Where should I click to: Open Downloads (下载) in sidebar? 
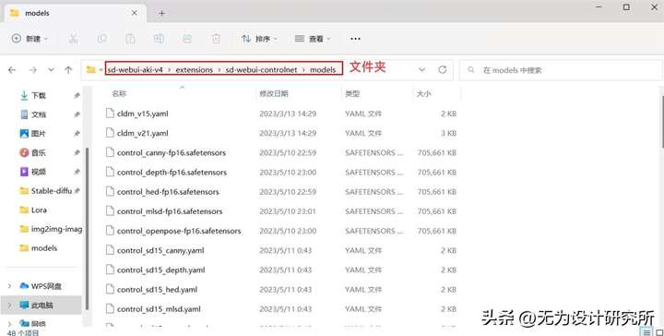tap(39, 95)
